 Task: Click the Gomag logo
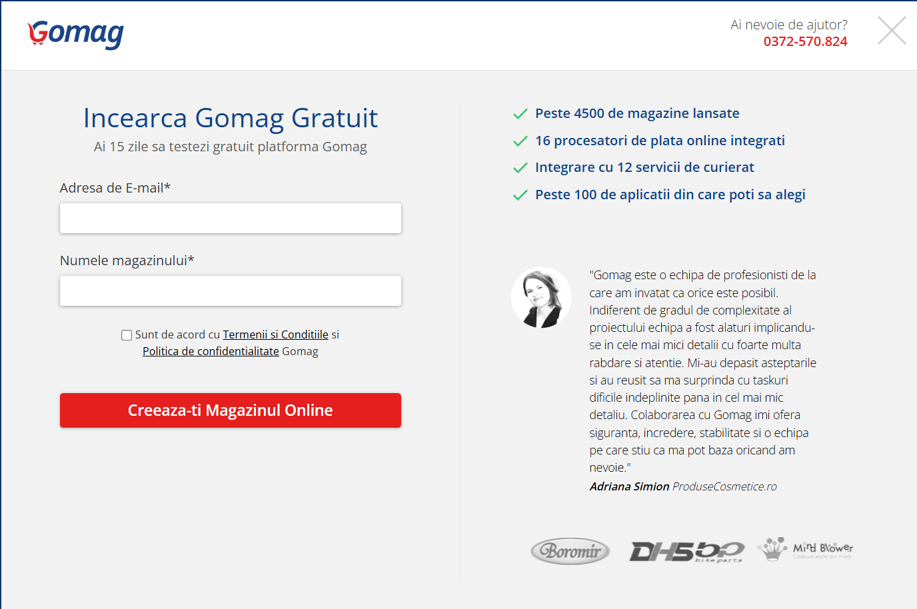76,34
